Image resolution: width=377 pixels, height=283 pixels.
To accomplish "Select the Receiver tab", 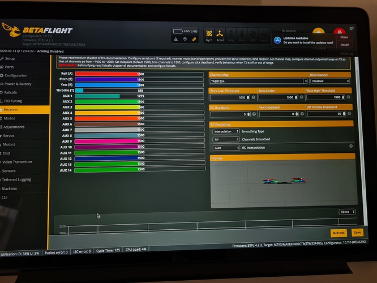I will tap(24, 110).
